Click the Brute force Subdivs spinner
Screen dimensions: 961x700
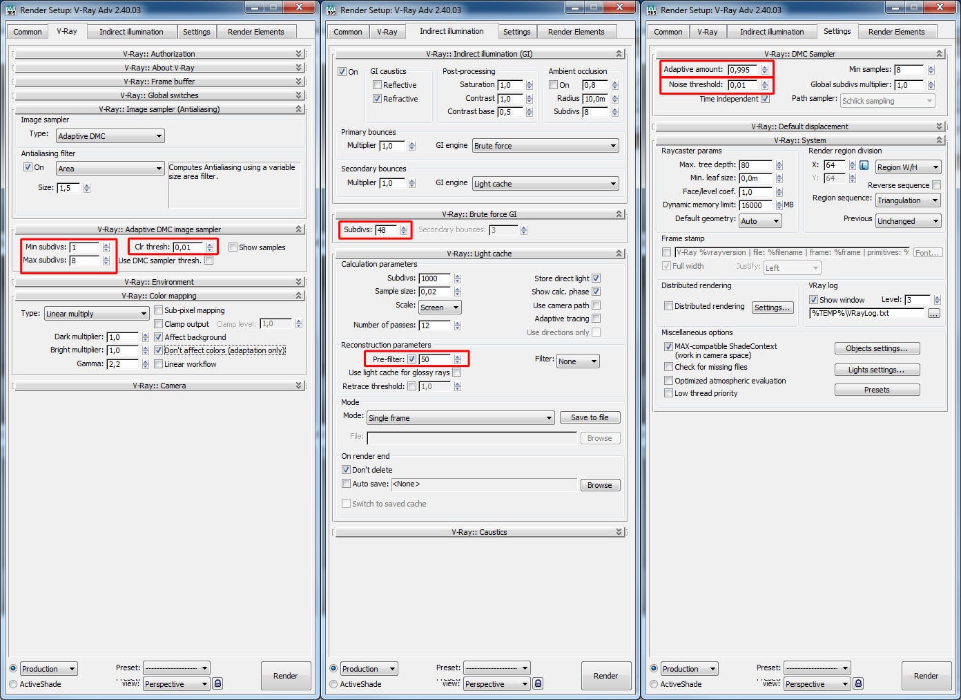tap(404, 230)
